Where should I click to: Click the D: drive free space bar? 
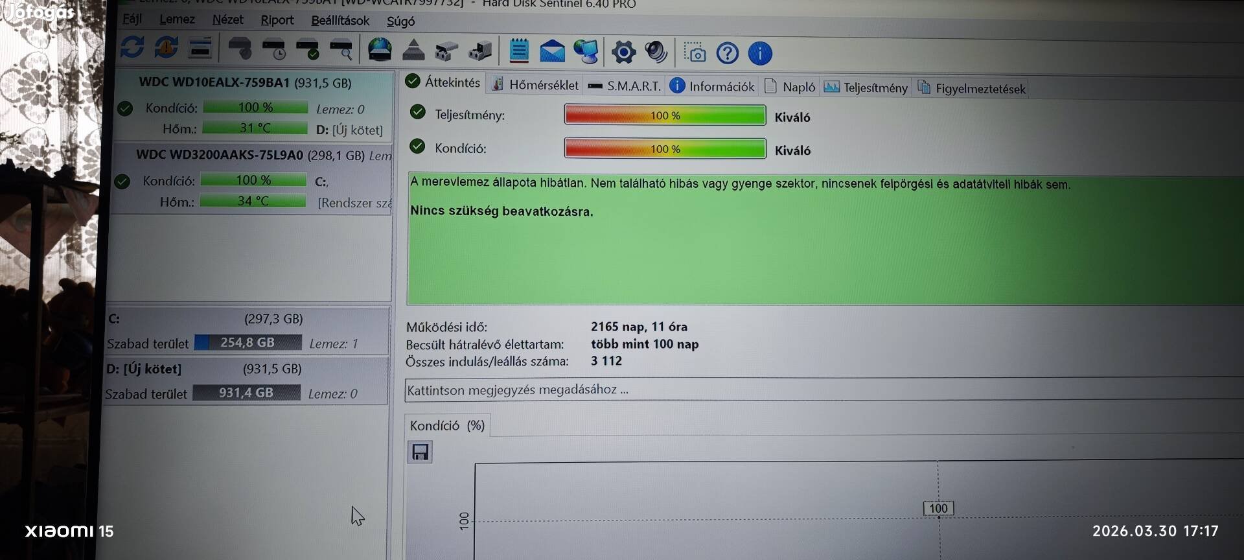[x=246, y=393]
